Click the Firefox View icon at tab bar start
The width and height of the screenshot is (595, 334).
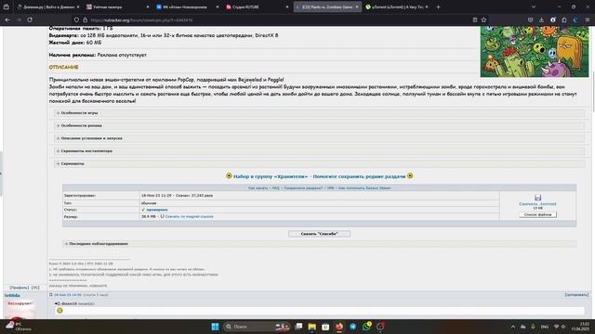tap(7, 6)
